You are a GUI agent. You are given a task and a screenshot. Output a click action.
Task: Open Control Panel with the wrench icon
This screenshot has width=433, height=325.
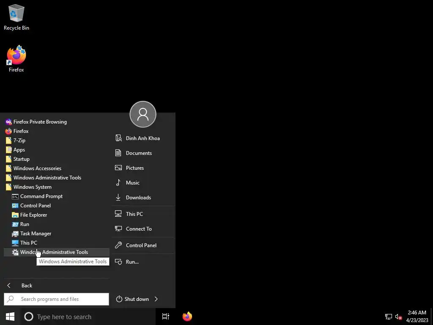[143, 245]
